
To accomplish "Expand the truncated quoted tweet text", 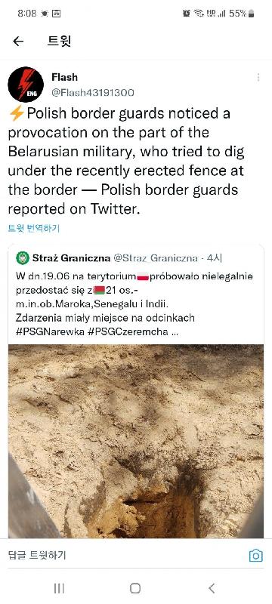I will point(175,331).
